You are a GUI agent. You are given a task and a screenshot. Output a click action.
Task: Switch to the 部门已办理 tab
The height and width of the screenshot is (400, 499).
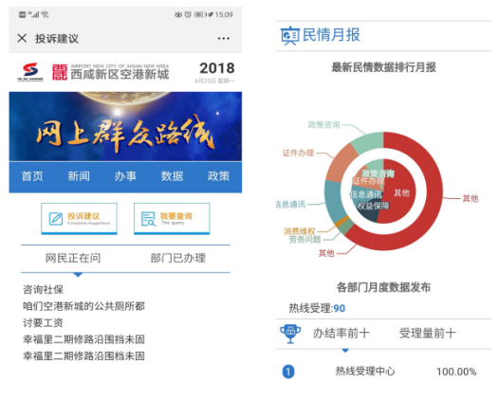tap(178, 258)
